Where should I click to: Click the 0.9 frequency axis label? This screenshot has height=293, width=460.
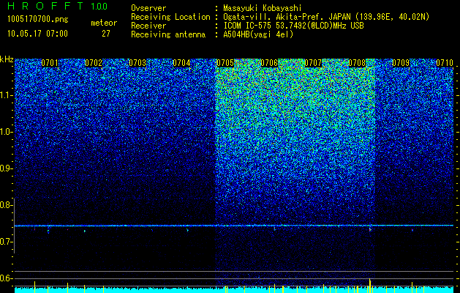(x=6, y=168)
